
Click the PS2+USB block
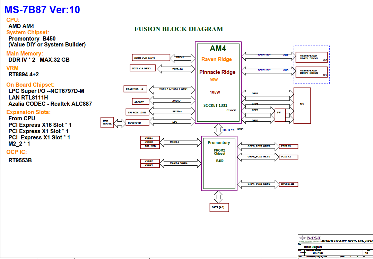coord(149,146)
